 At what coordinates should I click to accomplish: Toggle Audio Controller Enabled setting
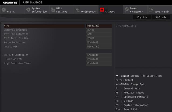coord(99,42)
